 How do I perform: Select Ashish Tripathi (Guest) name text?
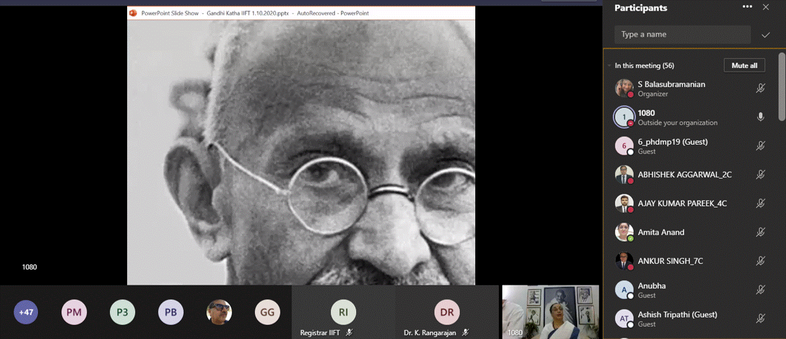pos(677,314)
